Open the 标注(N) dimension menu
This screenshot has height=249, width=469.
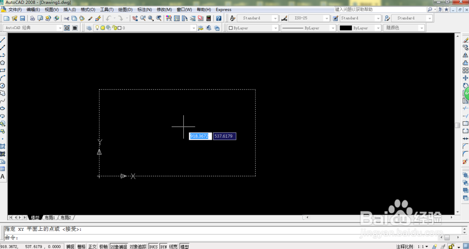pyautogui.click(x=144, y=9)
